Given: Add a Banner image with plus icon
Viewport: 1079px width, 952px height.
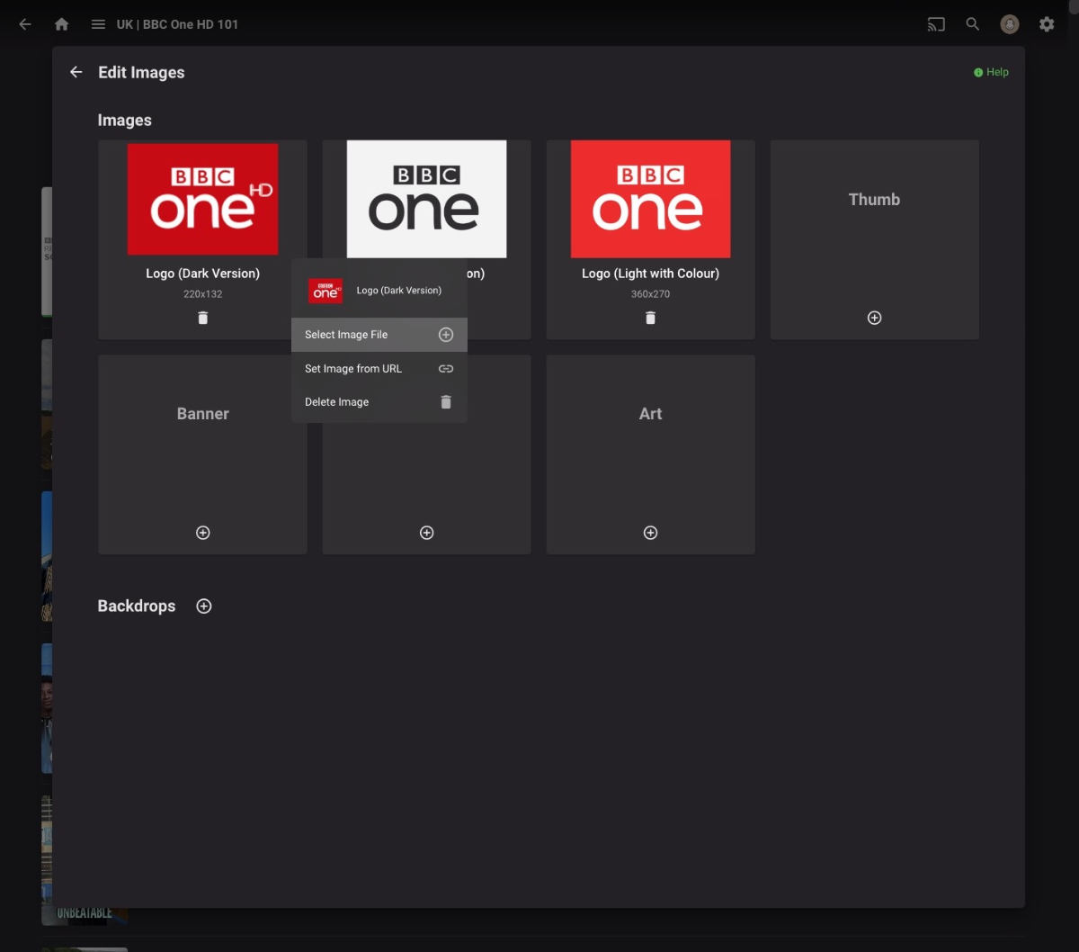Looking at the screenshot, I should [203, 533].
